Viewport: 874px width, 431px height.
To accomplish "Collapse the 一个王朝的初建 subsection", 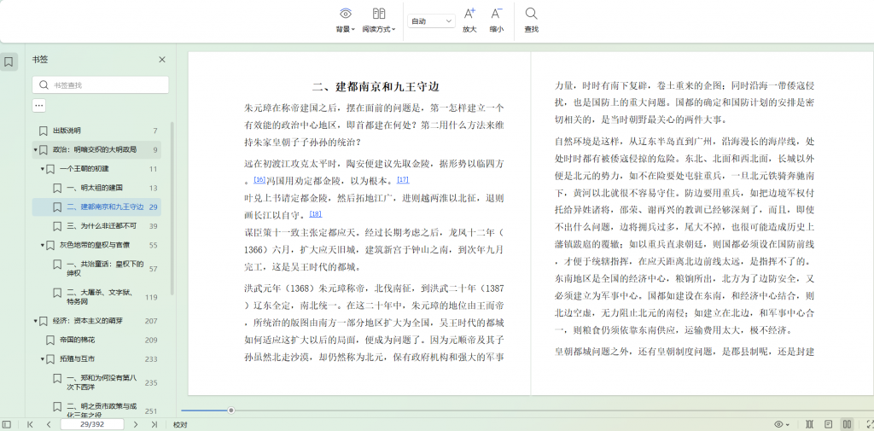I will point(43,169).
